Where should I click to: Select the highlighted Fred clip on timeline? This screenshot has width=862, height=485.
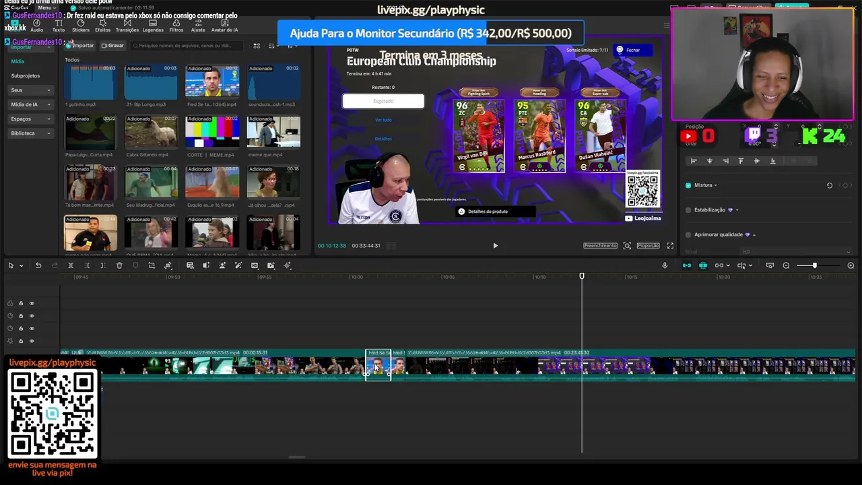[378, 365]
